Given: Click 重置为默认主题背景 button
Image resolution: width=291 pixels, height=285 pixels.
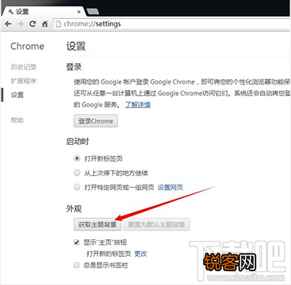Looking at the screenshot, I should click(156, 225).
